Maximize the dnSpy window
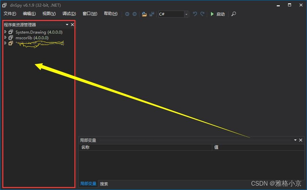307x190 pixels. pos(290,5)
